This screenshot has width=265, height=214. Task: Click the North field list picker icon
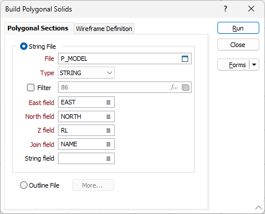coord(108,116)
